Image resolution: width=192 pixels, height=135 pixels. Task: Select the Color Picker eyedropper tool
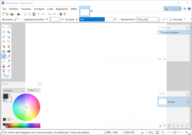click(x=9, y=61)
